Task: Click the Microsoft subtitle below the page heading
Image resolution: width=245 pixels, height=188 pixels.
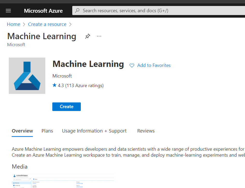Action: 16,45
